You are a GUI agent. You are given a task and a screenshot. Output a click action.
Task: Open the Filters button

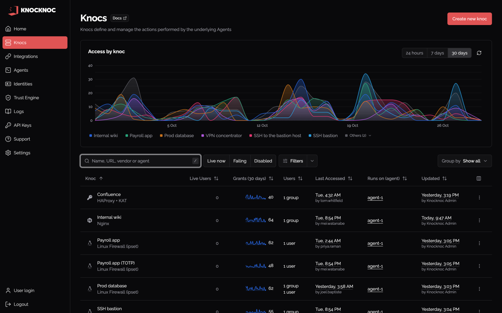tap(293, 161)
